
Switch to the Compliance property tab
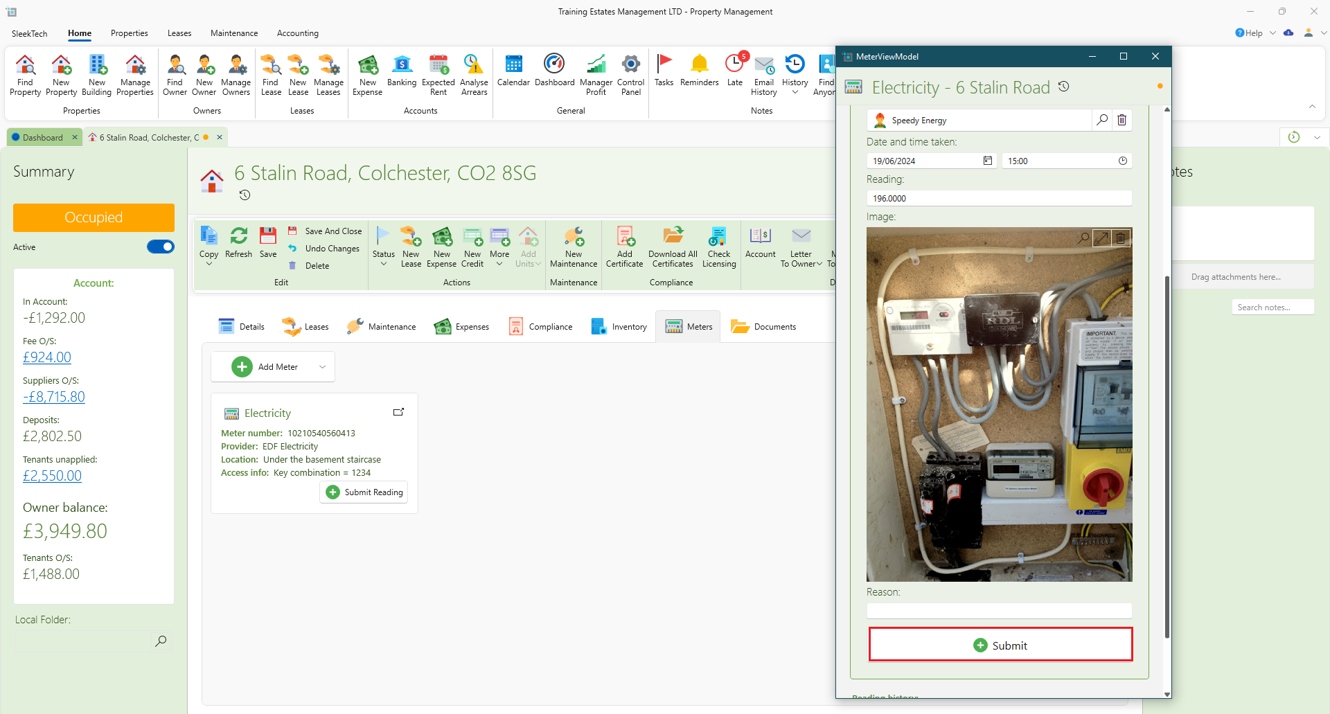coord(541,327)
